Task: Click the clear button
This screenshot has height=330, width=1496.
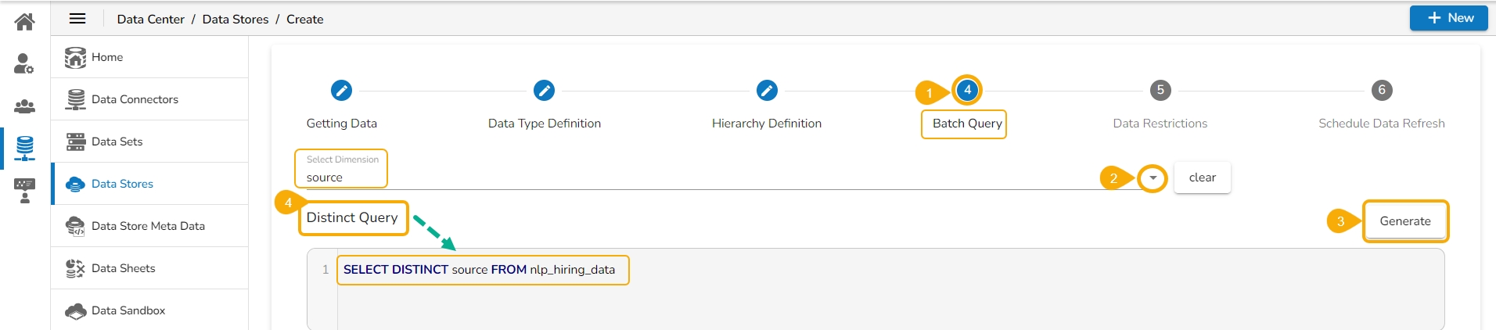Action: pyautogui.click(x=1202, y=178)
